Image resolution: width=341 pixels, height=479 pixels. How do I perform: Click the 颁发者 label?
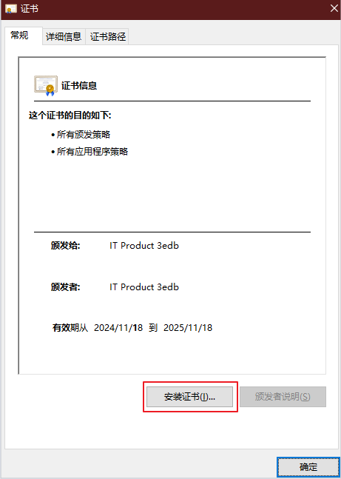click(x=66, y=287)
